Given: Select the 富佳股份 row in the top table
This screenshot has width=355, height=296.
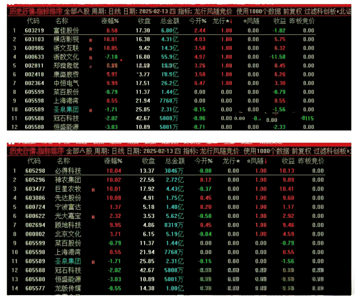Looking at the screenshot, I should click(67, 31).
